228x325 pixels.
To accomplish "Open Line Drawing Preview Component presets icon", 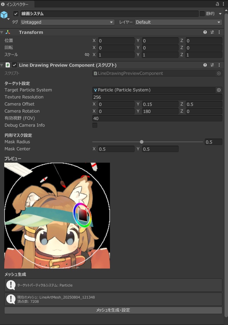I will (x=212, y=65).
